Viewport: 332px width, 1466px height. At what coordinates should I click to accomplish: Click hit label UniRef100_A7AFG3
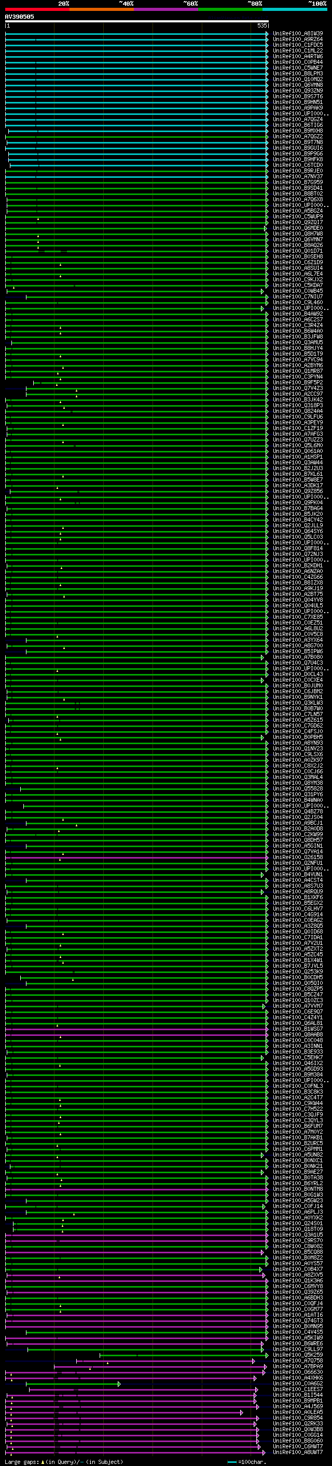(x=298, y=434)
